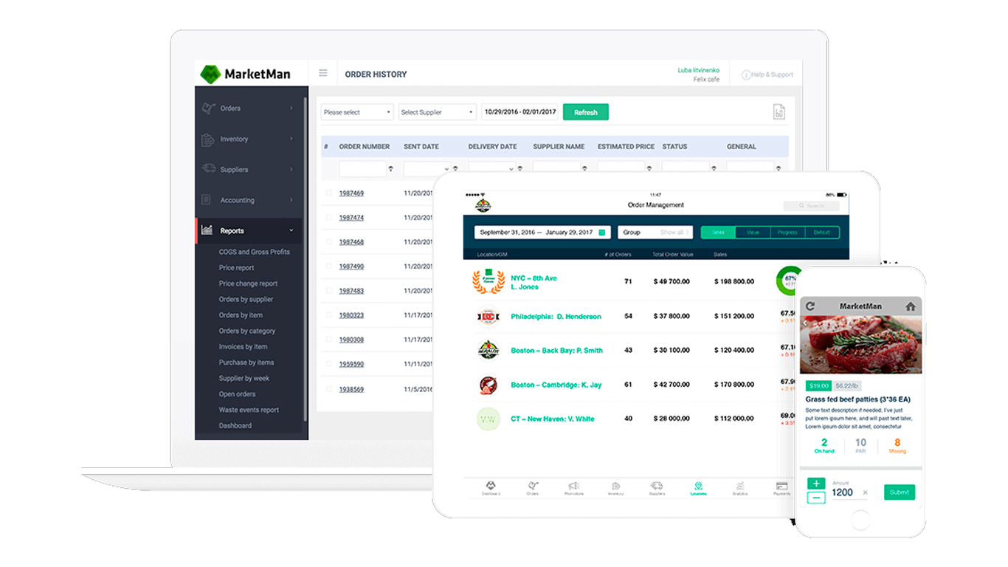
Task: Tick the checkbox for order 1980323
Action: [x=329, y=315]
